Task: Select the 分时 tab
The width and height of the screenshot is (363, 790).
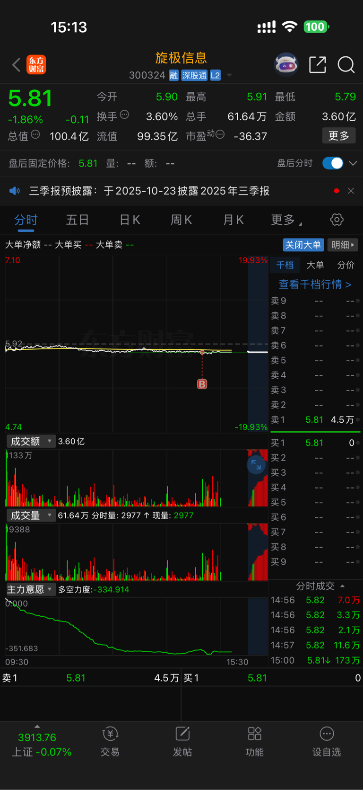Action: tap(26, 220)
